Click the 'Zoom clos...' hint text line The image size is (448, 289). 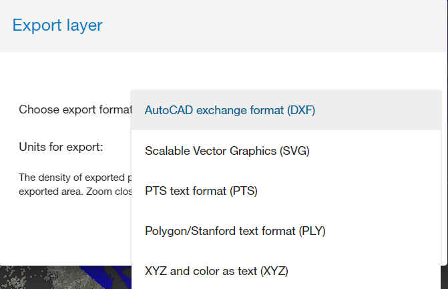pyautogui.click(x=73, y=191)
